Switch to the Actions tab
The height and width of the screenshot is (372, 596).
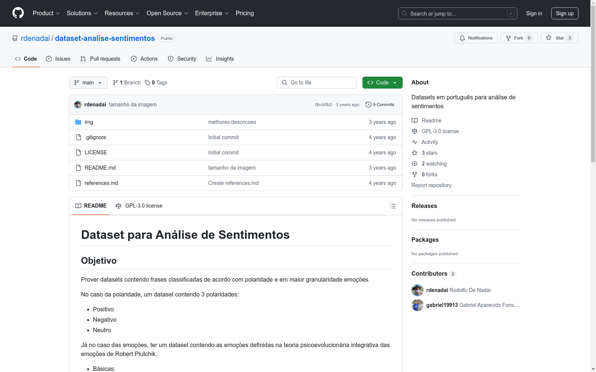click(x=144, y=59)
